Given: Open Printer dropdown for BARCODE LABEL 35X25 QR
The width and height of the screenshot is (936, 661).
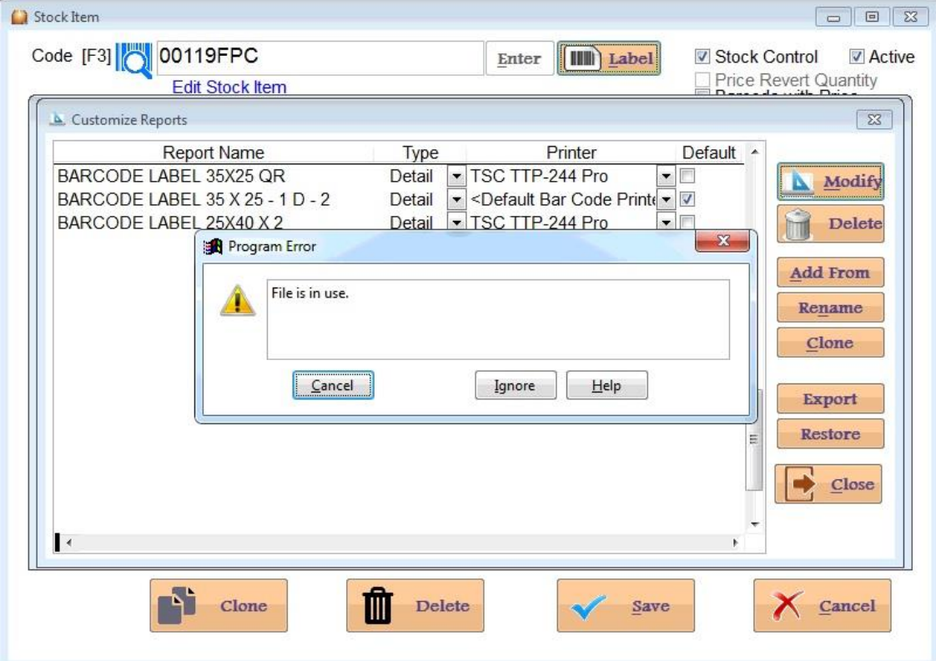Looking at the screenshot, I should (x=666, y=177).
